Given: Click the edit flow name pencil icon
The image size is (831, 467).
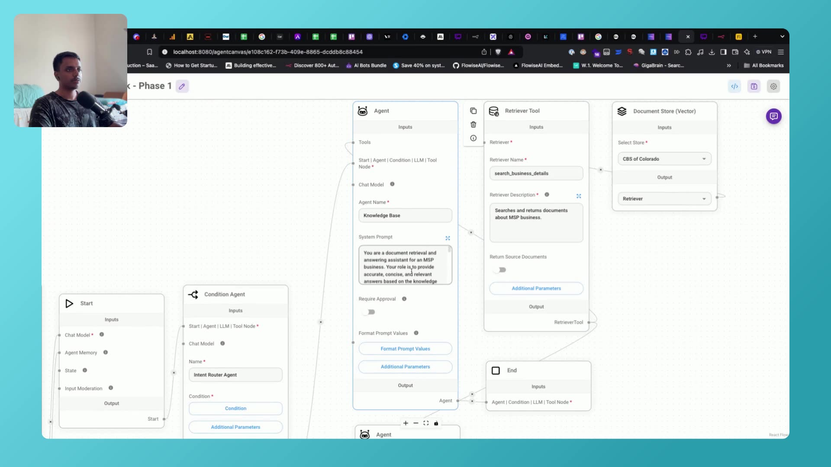Looking at the screenshot, I should coord(182,86).
